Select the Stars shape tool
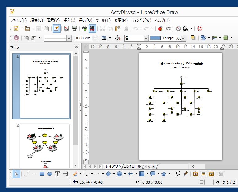The height and width of the screenshot is (192, 238). [164, 174]
